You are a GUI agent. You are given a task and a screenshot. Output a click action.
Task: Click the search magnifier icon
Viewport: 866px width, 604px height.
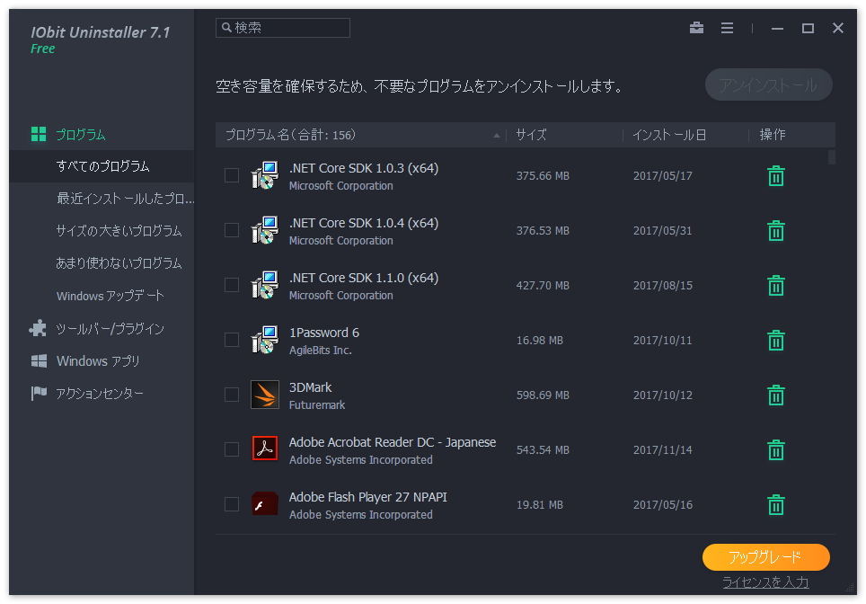228,27
